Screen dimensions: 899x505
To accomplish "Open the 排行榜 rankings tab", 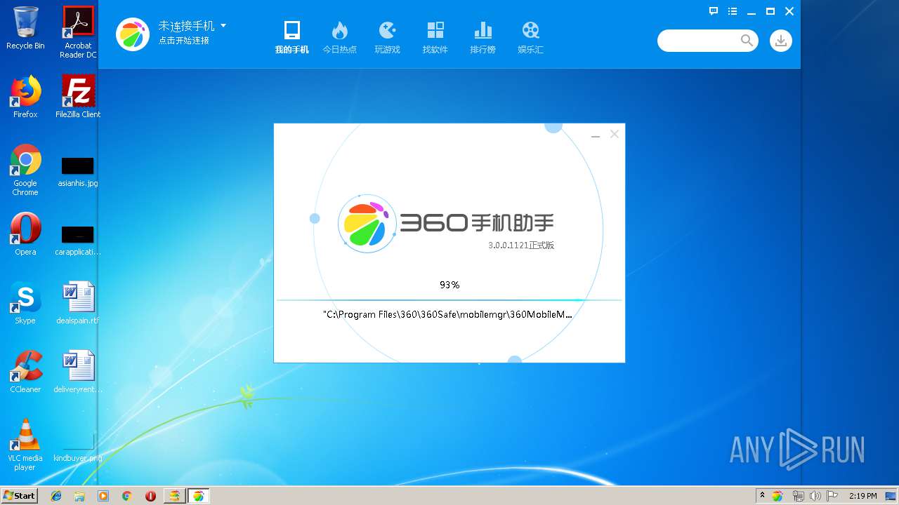I will tap(483, 38).
